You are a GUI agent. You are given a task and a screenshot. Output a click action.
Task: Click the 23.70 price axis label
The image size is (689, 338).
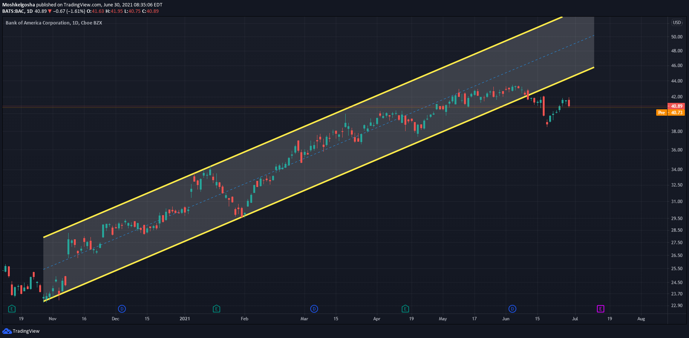click(677, 294)
